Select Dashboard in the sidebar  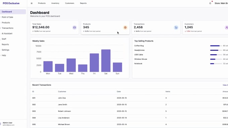13,12
